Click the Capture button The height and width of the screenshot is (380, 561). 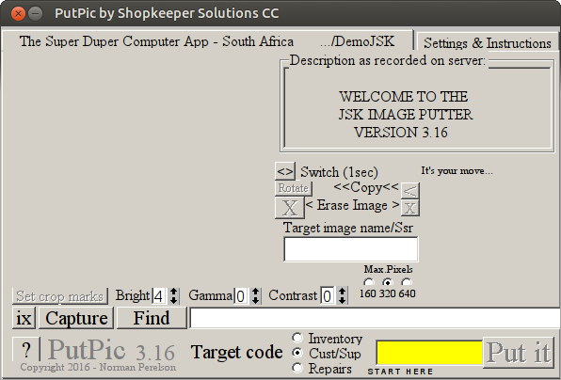[76, 318]
